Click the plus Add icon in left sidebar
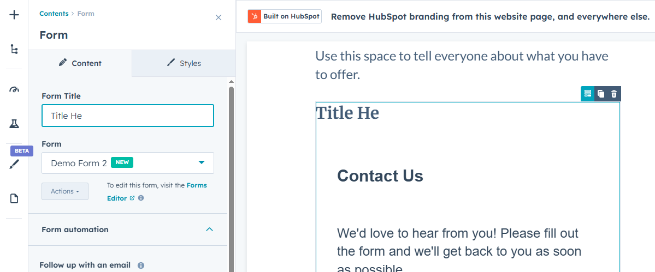 [x=14, y=15]
